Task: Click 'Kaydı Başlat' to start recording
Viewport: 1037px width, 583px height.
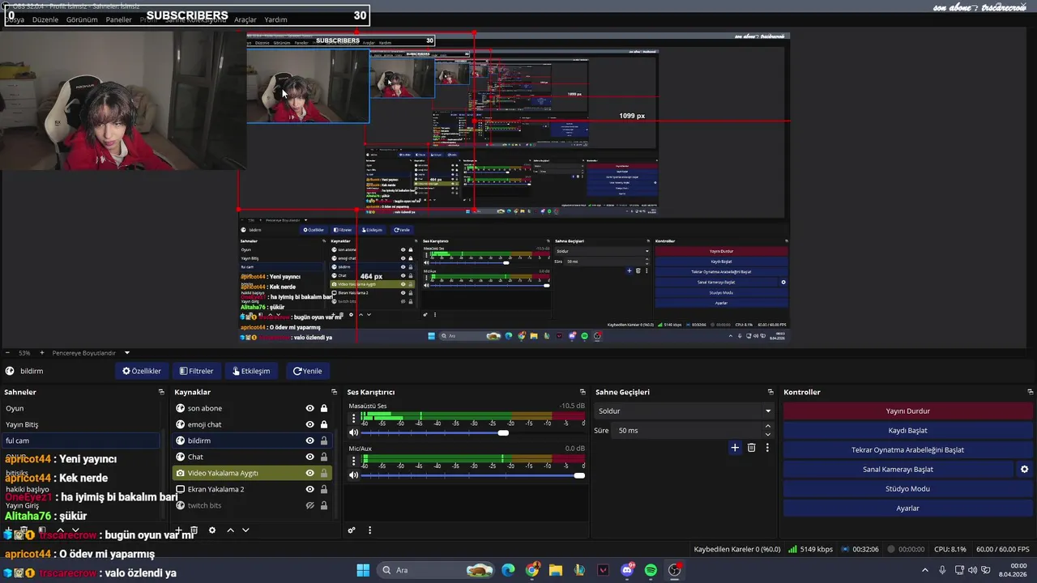Action: click(x=907, y=430)
